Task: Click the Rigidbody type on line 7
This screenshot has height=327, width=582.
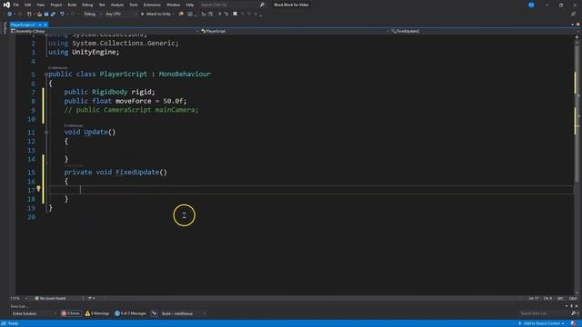Action: point(109,92)
